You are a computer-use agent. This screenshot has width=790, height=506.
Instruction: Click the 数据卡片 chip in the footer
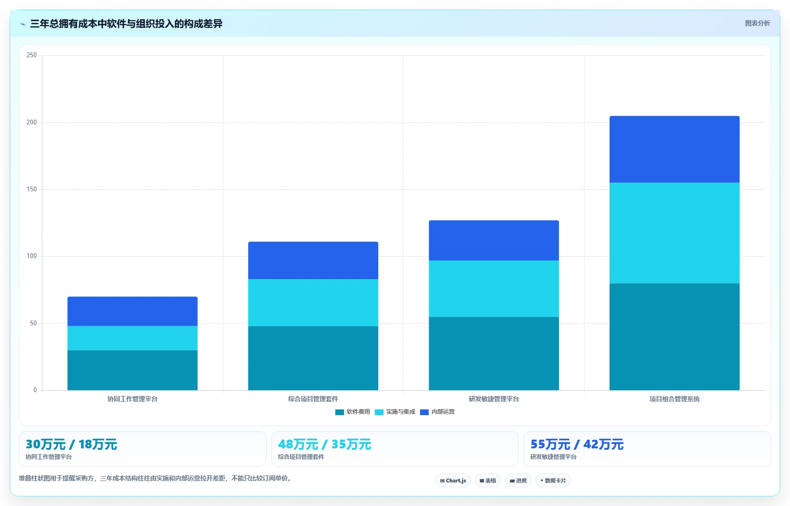coord(553,481)
